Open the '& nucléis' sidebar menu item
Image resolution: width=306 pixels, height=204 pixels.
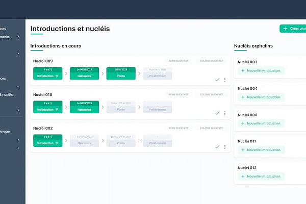coord(7,95)
